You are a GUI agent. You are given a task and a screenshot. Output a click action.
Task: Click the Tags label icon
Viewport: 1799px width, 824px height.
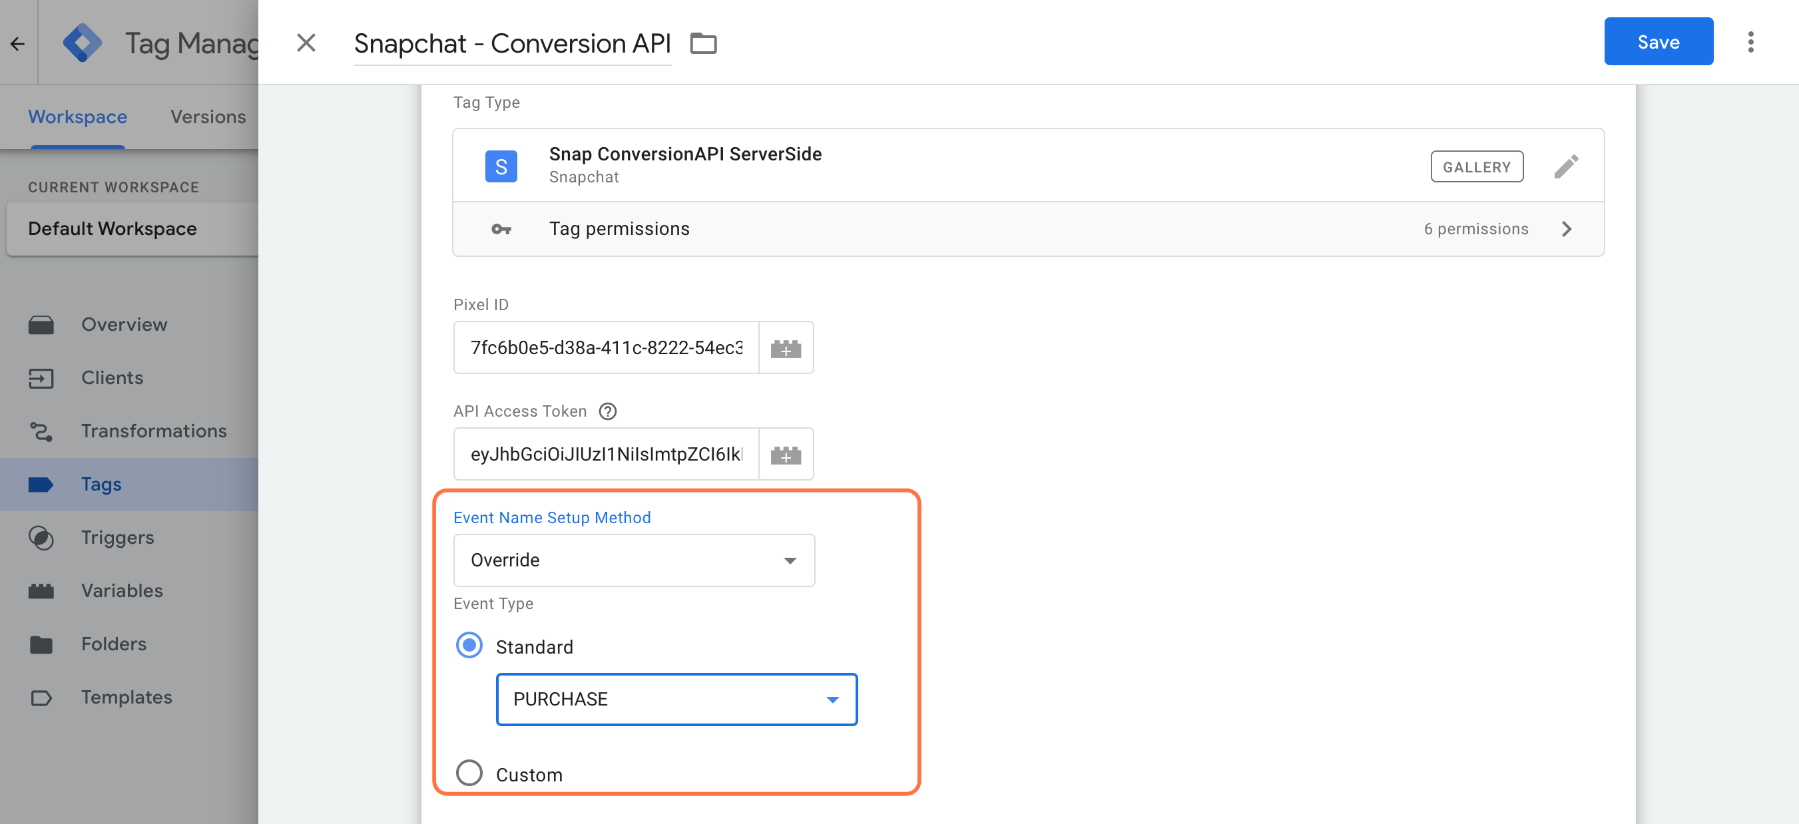click(41, 484)
